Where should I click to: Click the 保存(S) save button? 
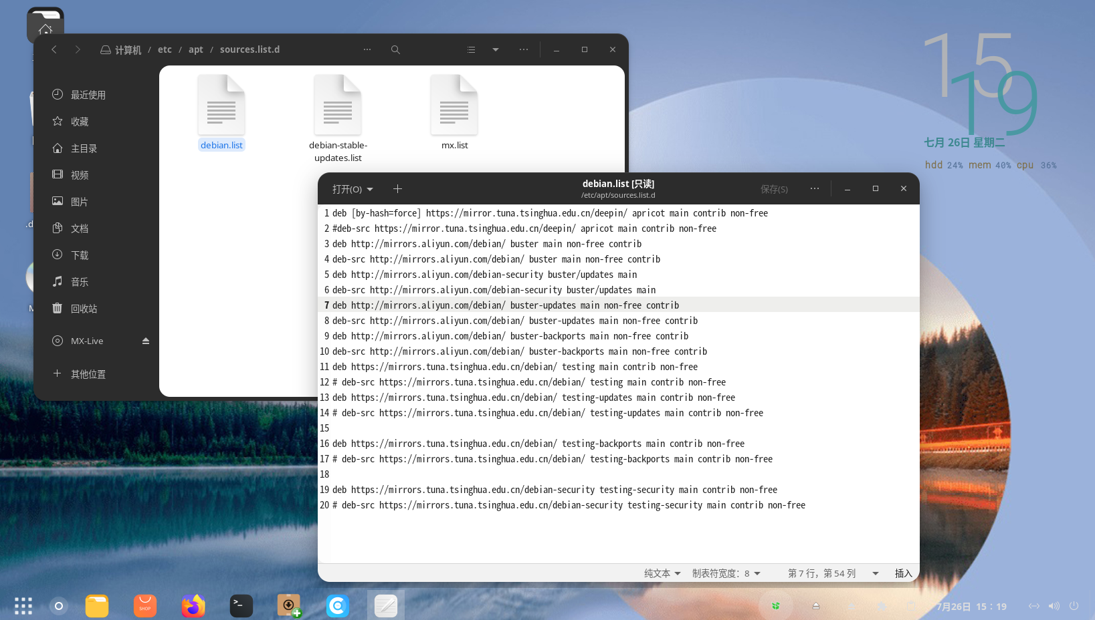(774, 189)
